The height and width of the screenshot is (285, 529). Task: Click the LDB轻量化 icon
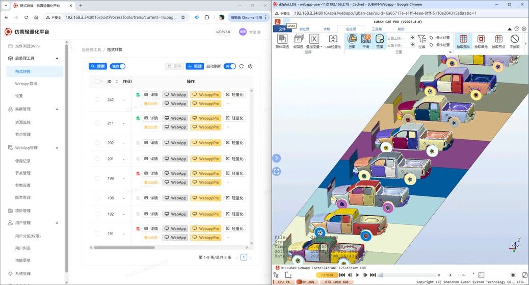[333, 41]
